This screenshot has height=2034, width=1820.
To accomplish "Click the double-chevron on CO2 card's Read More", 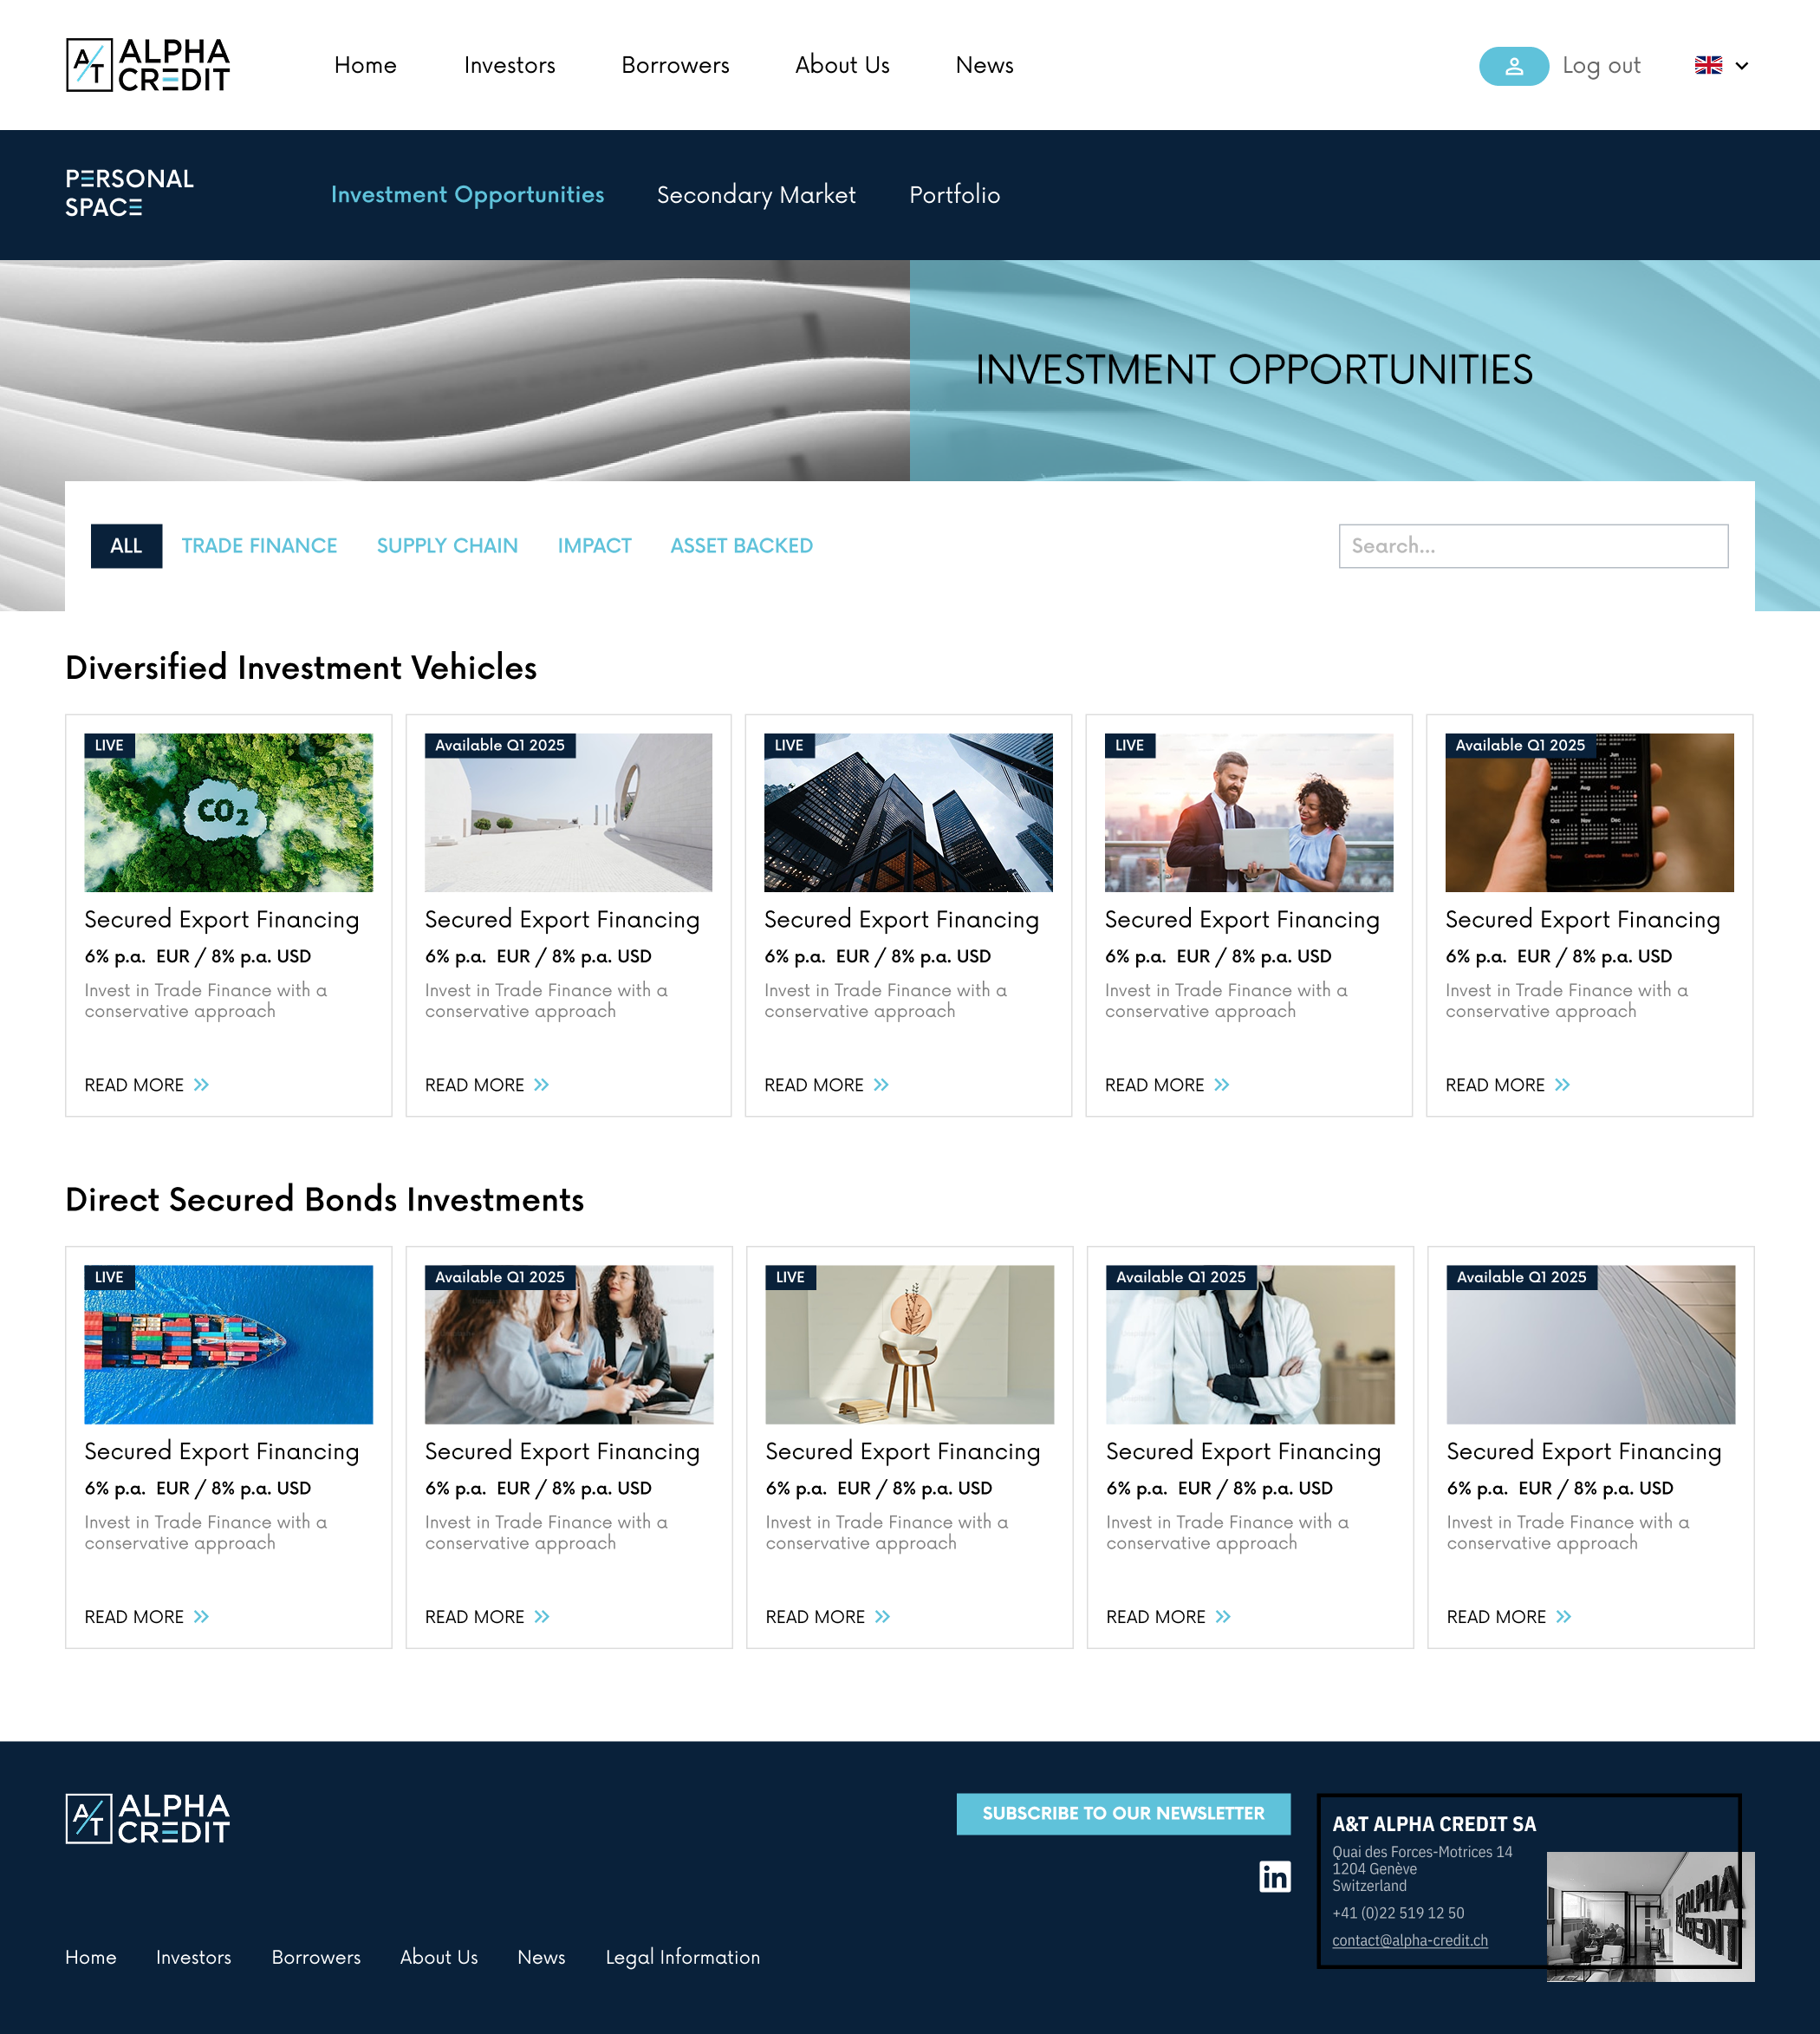I will [x=201, y=1085].
